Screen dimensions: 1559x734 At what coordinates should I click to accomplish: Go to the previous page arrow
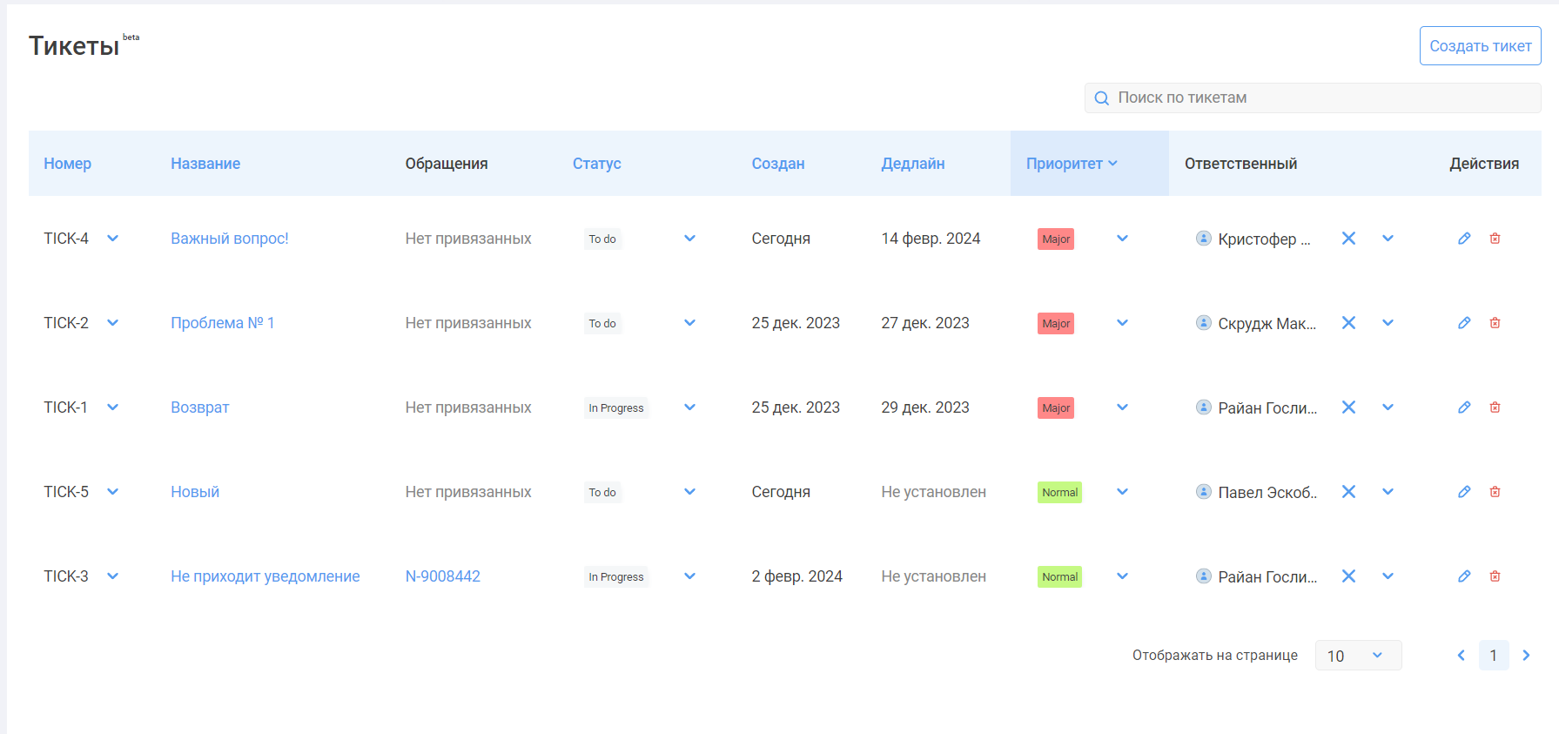coord(1461,656)
